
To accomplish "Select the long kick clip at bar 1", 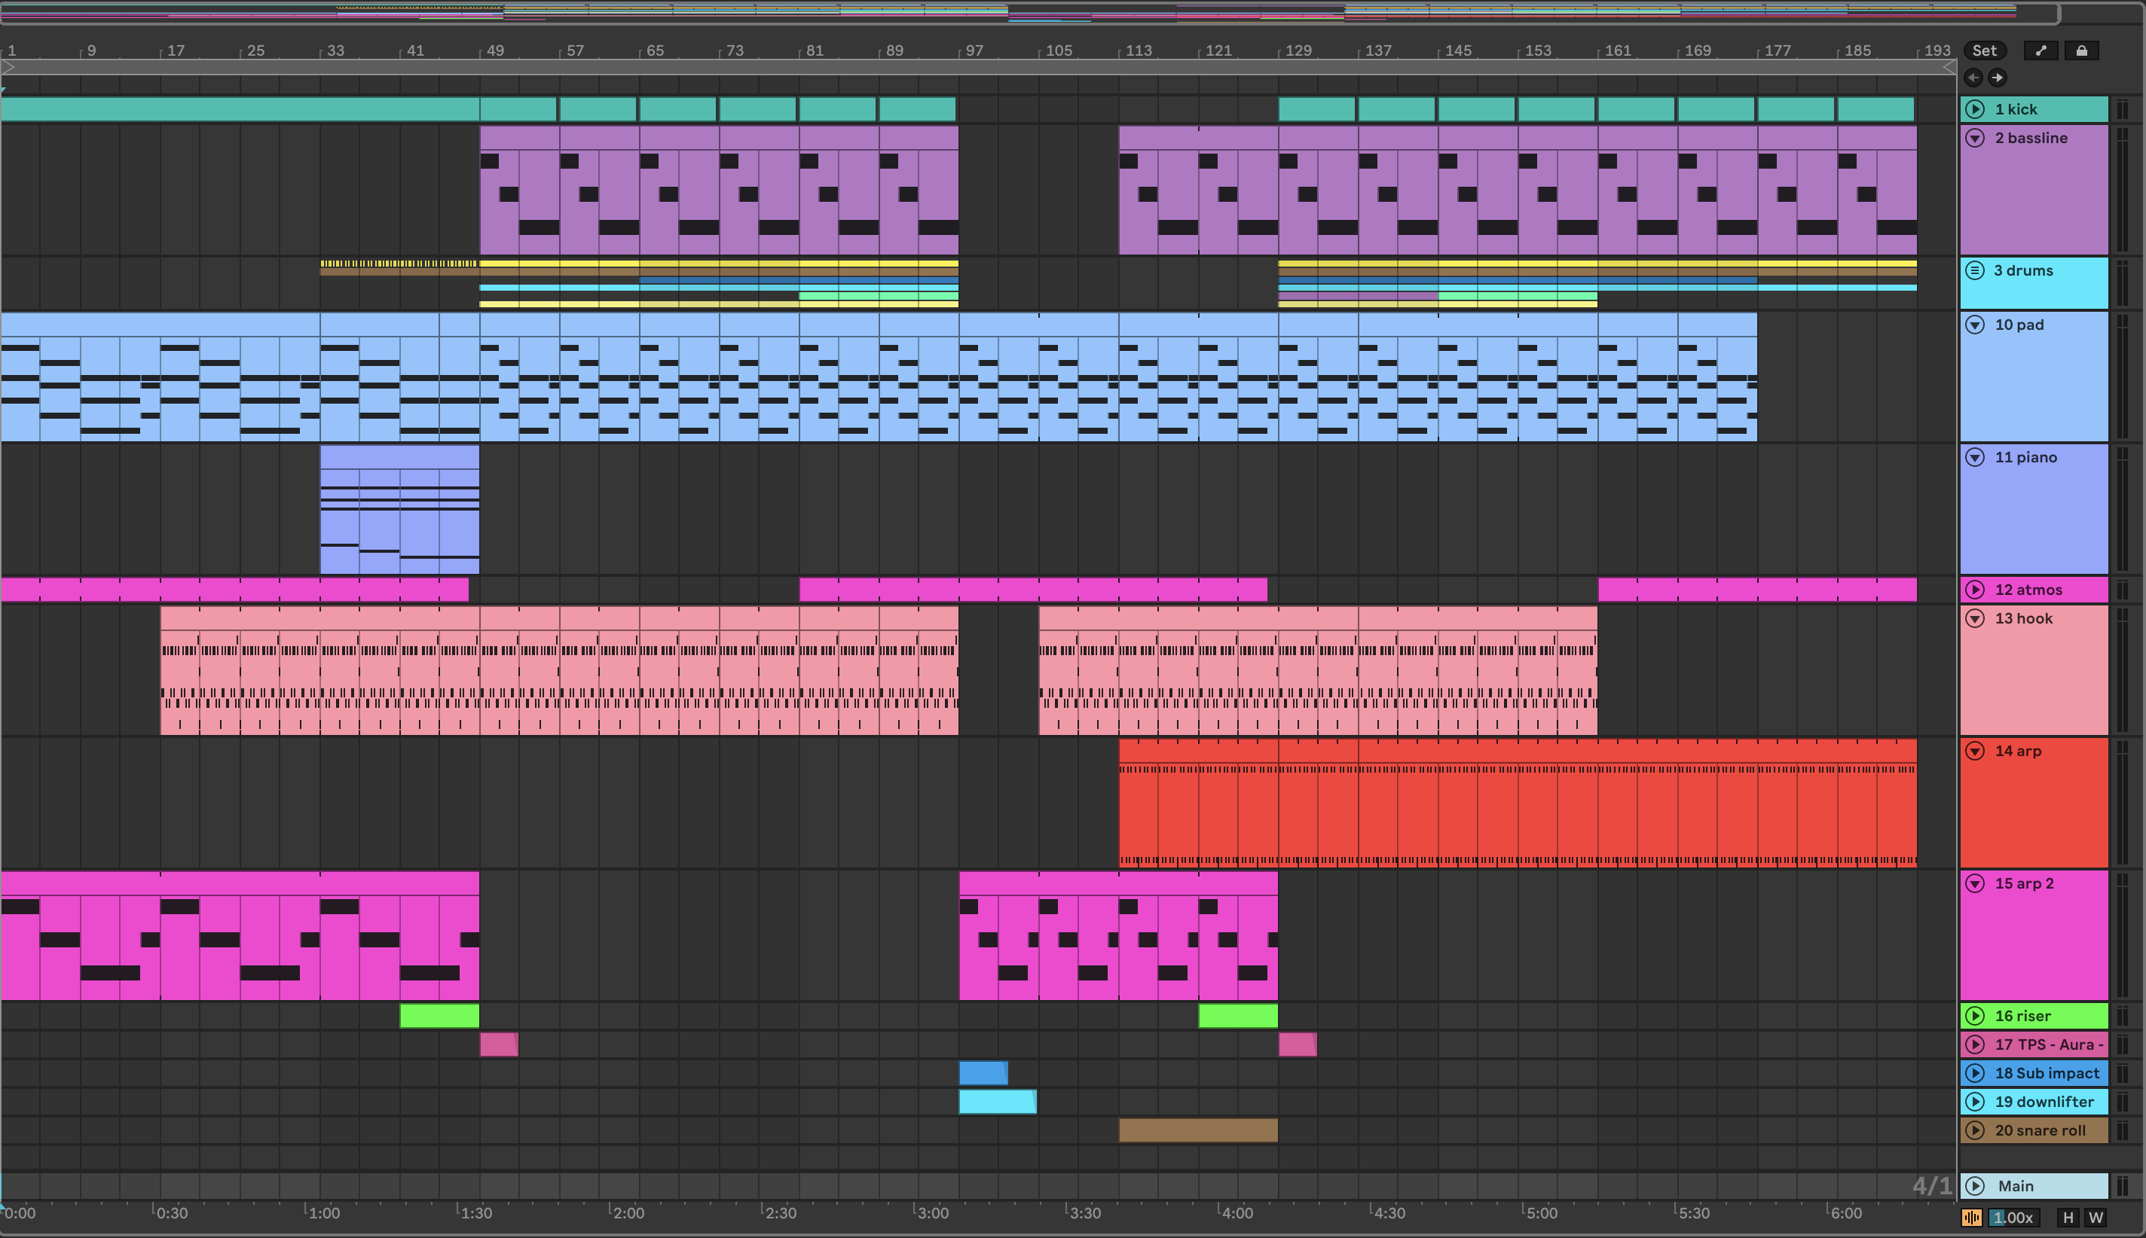I will click(240, 109).
